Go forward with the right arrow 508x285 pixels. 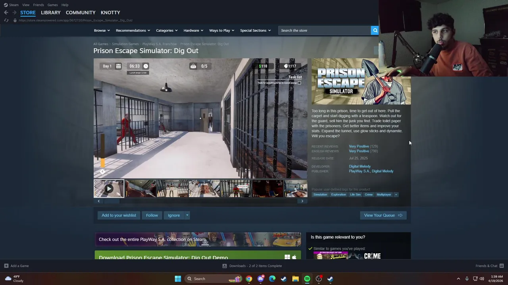click(15, 13)
